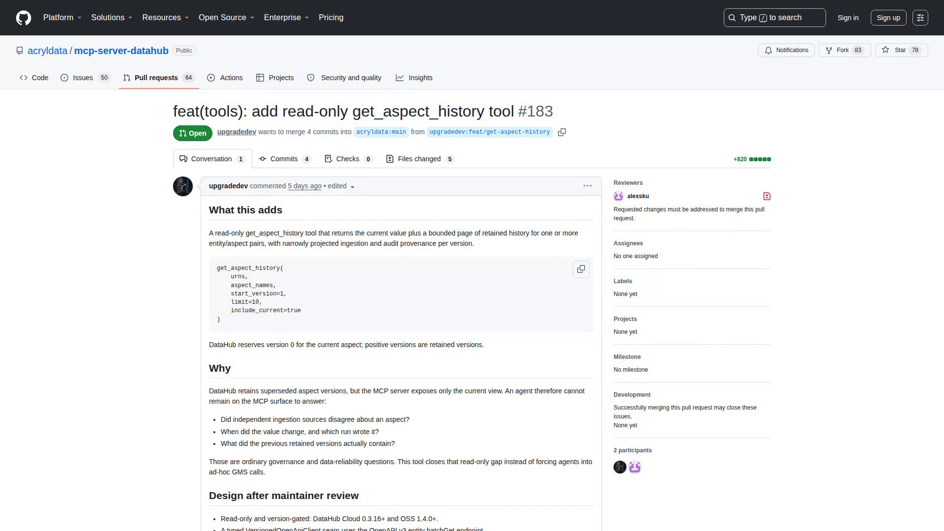
Task: Open the edited history dropdown
Action: [x=341, y=186]
